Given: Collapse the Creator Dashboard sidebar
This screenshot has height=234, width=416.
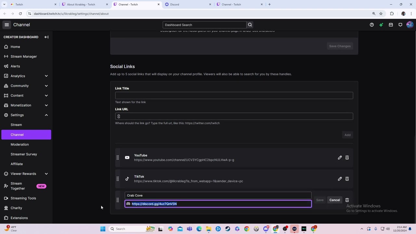Looking at the screenshot, I should (46, 37).
